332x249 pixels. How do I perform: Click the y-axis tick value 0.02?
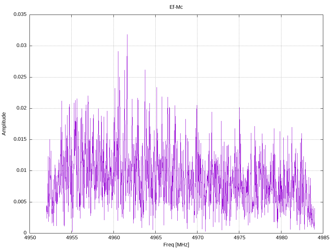pos(22,108)
